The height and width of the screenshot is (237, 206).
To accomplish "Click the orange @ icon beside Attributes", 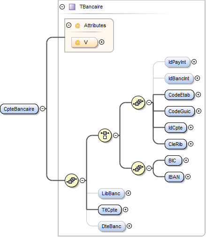I will pos(77,25).
